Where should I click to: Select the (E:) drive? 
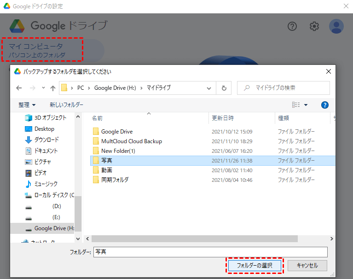tap(43, 217)
